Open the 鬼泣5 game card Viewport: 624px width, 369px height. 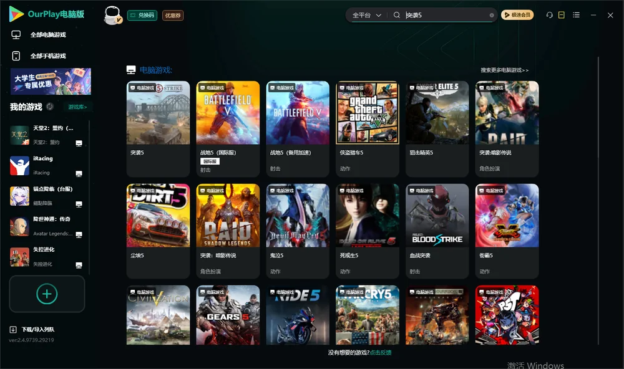pos(298,231)
